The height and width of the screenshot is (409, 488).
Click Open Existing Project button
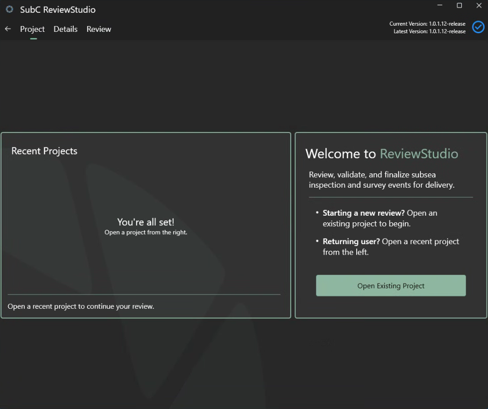click(x=390, y=285)
